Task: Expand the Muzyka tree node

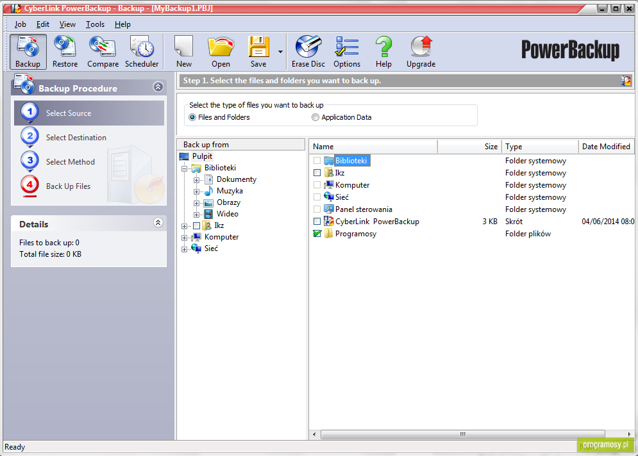Action: [x=196, y=191]
